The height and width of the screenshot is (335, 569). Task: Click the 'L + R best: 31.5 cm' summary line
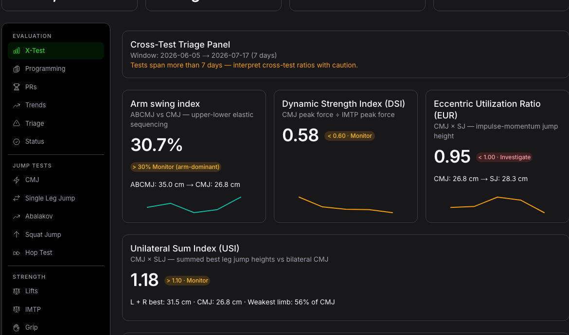(x=232, y=302)
